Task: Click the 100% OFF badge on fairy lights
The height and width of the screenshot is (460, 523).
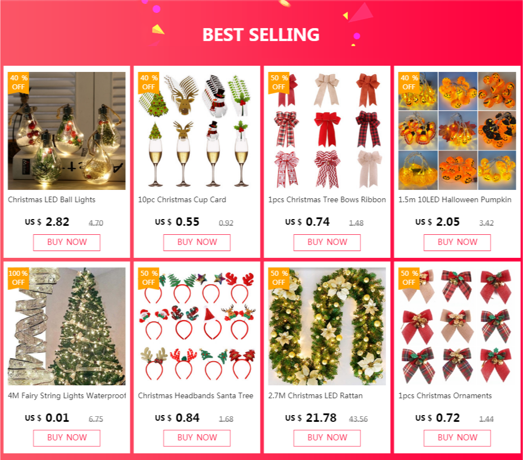Action: point(18,278)
